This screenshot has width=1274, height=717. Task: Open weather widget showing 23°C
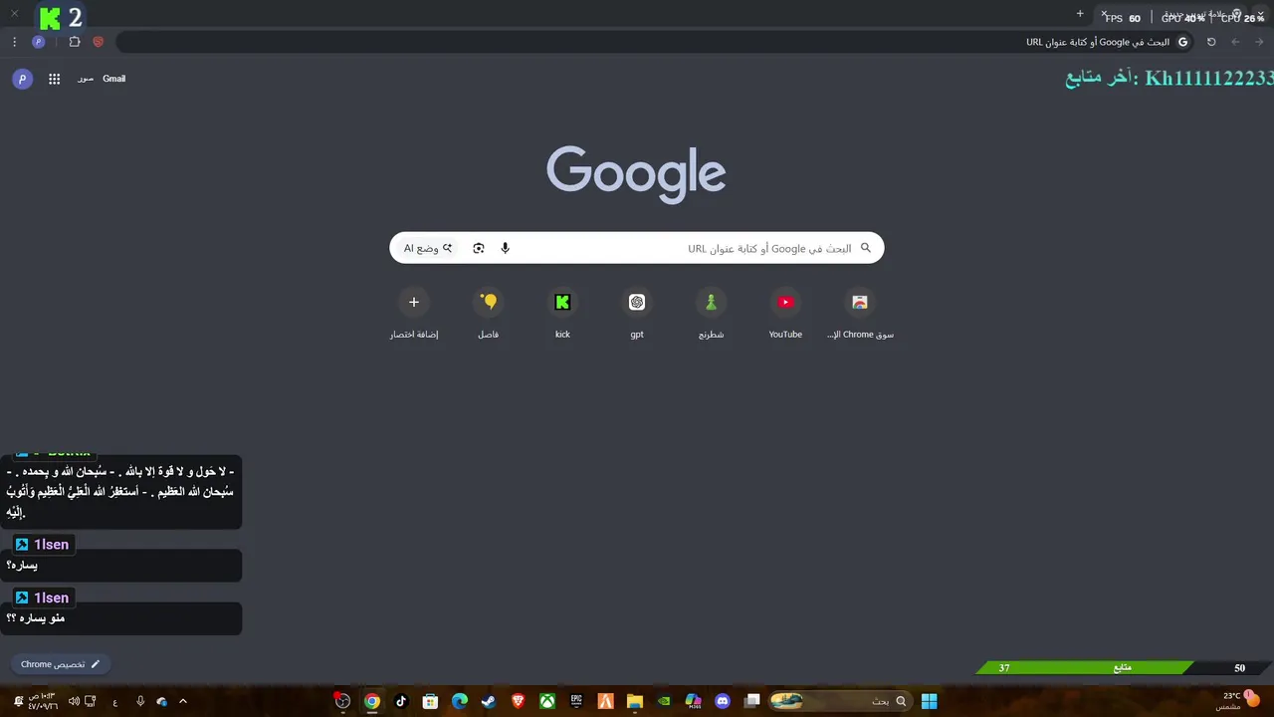click(1239, 700)
